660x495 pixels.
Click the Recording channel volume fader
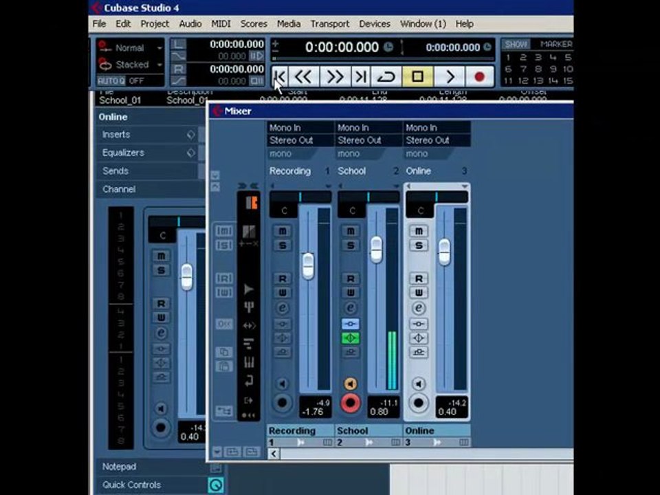point(308,266)
